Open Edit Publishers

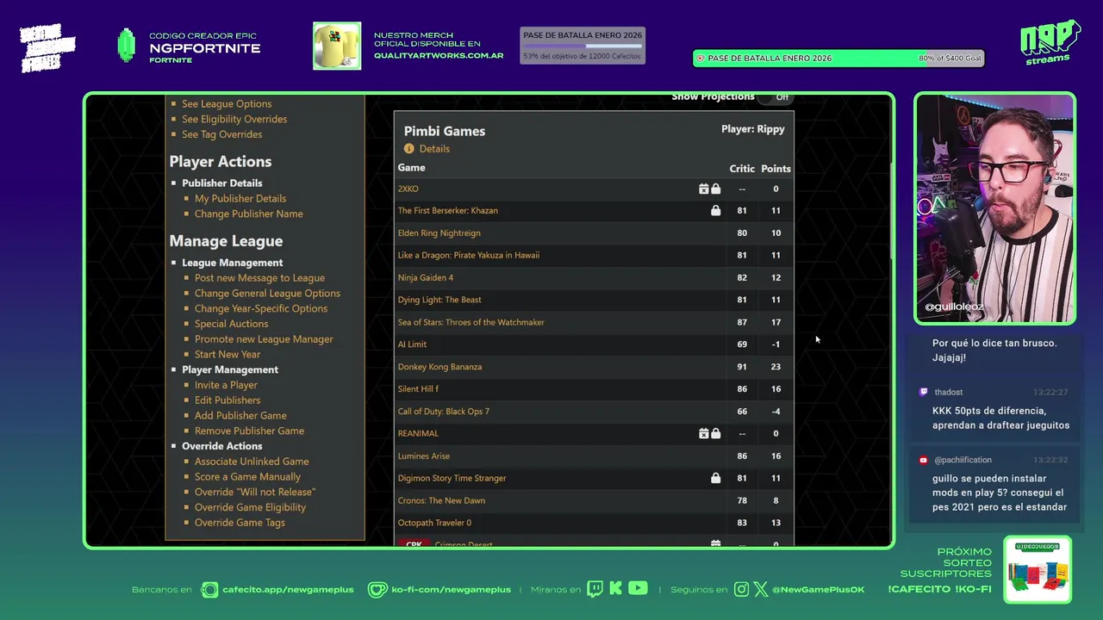[x=227, y=400]
